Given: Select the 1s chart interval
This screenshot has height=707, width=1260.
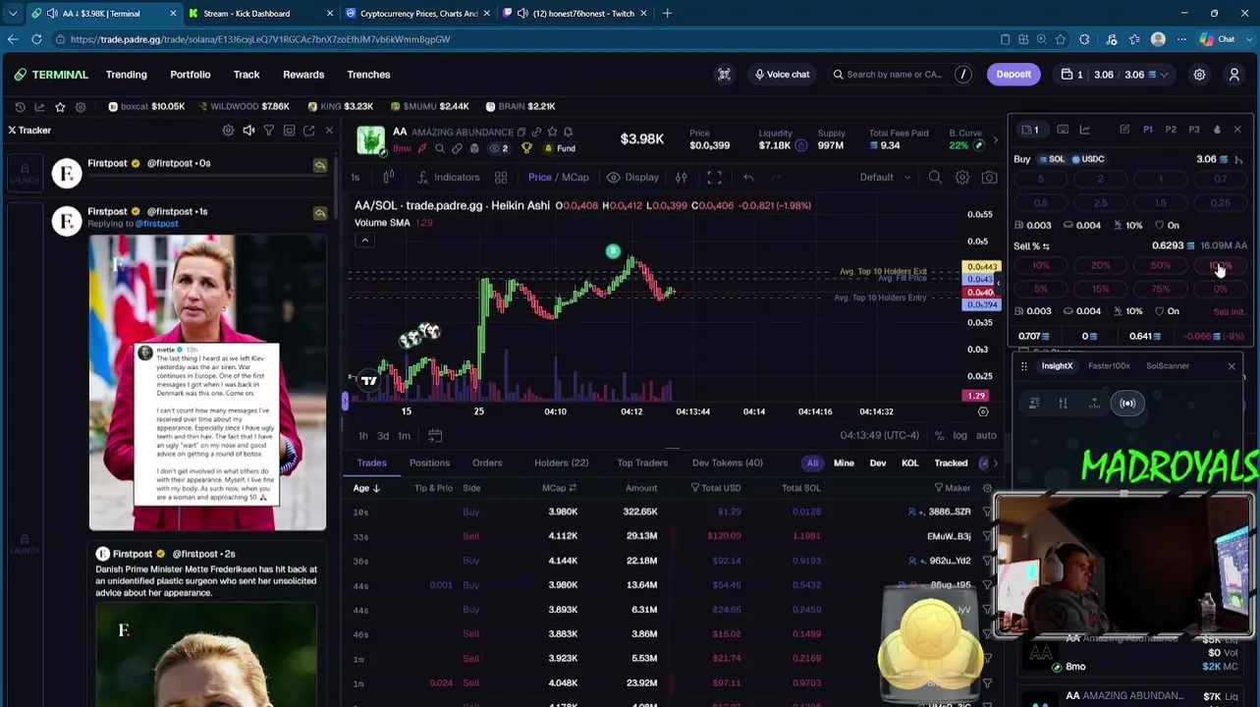Looking at the screenshot, I should pos(356,178).
